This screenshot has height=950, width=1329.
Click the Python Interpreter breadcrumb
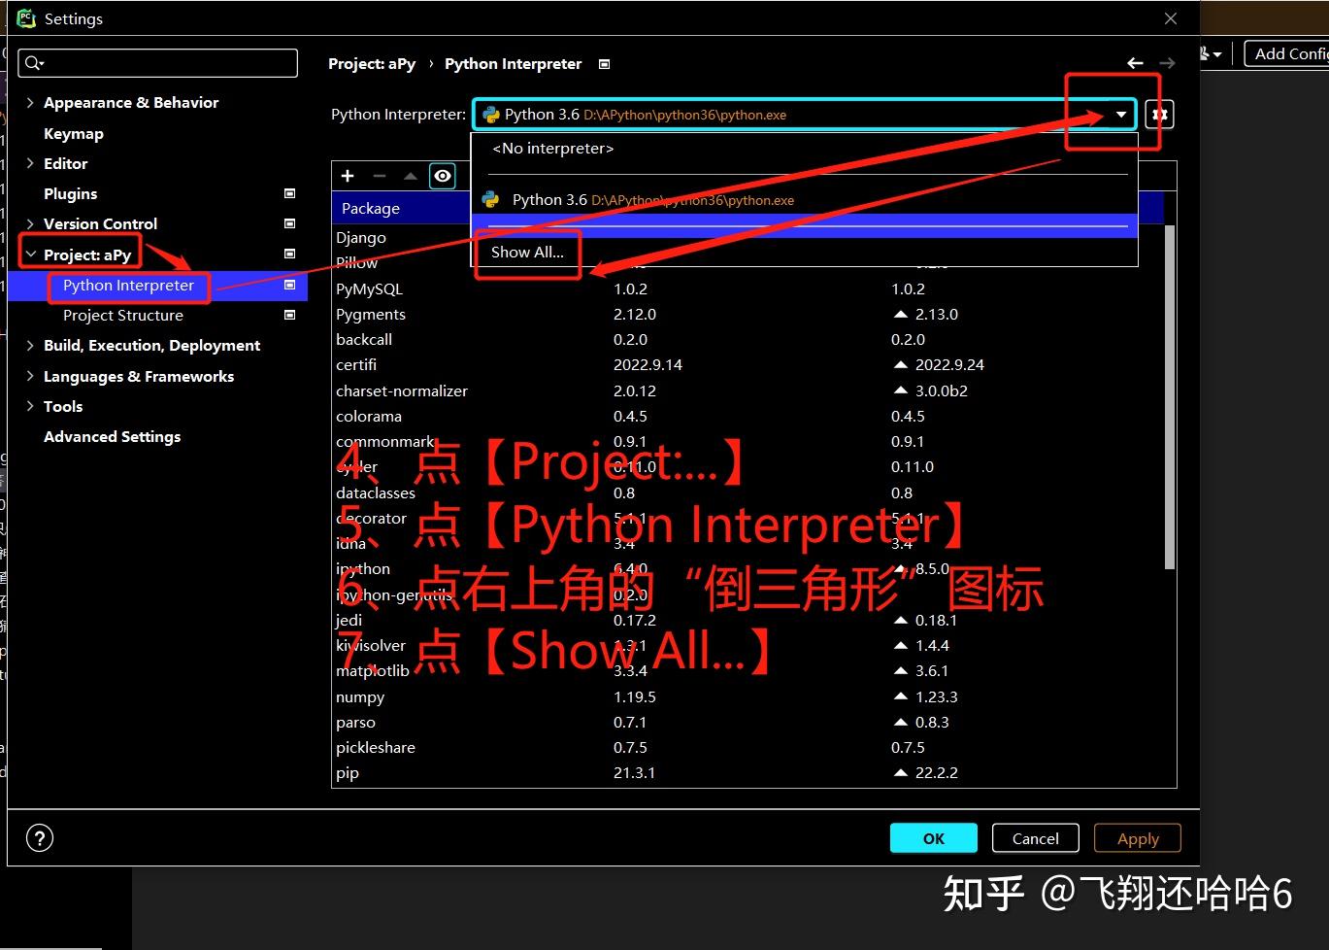click(x=513, y=63)
